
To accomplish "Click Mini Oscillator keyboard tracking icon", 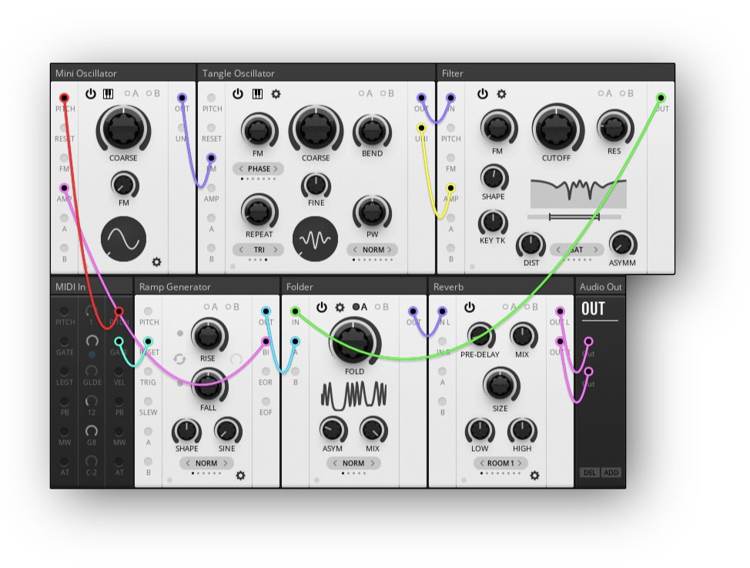I will click(x=109, y=94).
